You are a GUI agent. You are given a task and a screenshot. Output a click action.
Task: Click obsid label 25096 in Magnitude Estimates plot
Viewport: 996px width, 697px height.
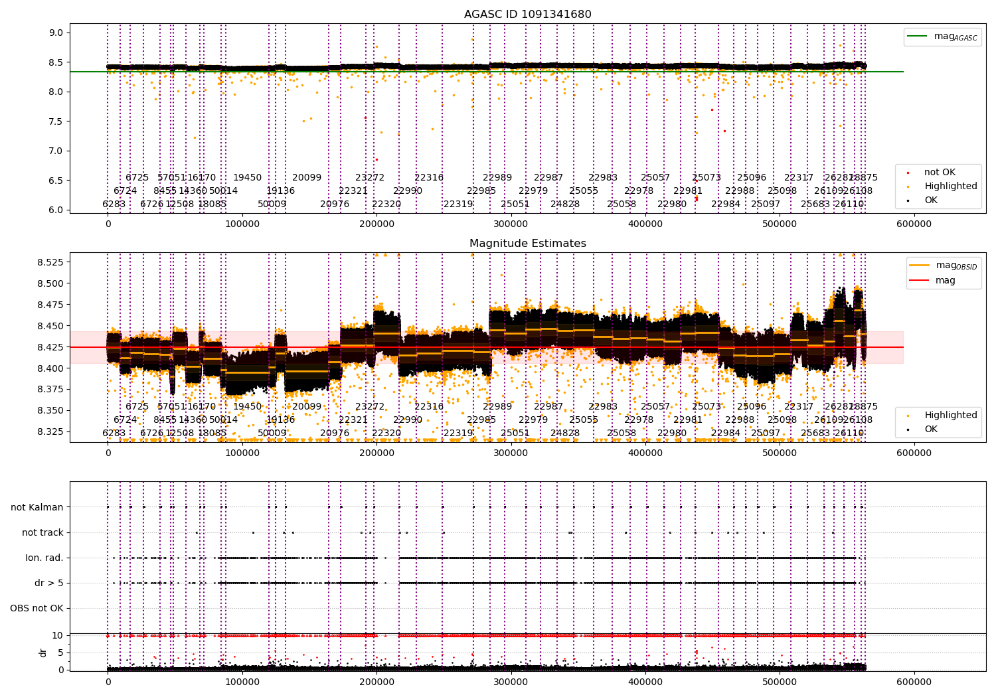tap(752, 407)
